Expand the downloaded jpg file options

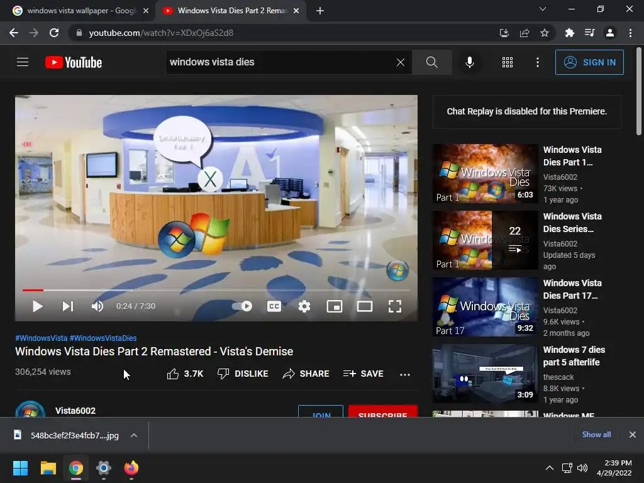click(x=134, y=435)
